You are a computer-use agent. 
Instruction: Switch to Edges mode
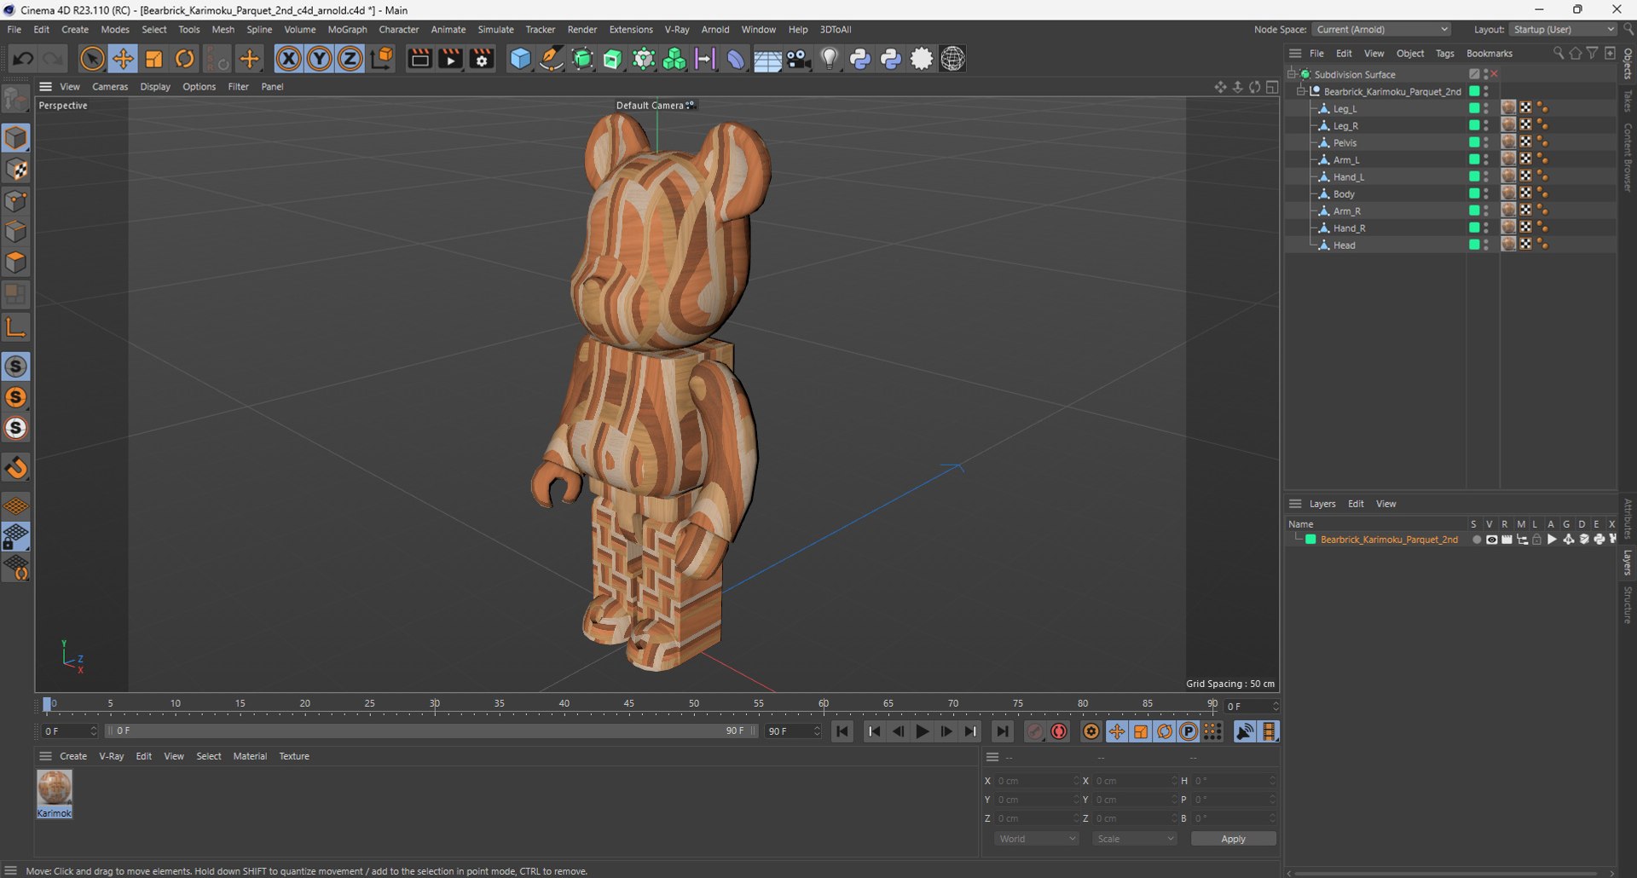point(16,232)
